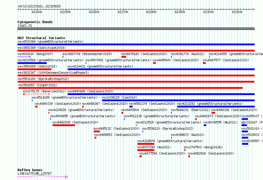Viewport: 263px width, 180px height.
Task: Click the red bar under nsv6037290
Action: coord(146,150)
